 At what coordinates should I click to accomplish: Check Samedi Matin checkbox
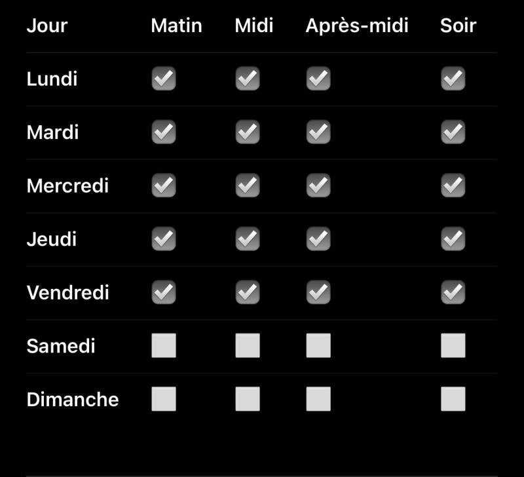(164, 345)
